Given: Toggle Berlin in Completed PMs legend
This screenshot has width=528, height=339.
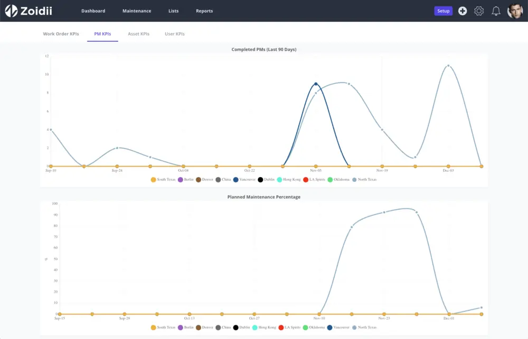Looking at the screenshot, I should point(185,179).
